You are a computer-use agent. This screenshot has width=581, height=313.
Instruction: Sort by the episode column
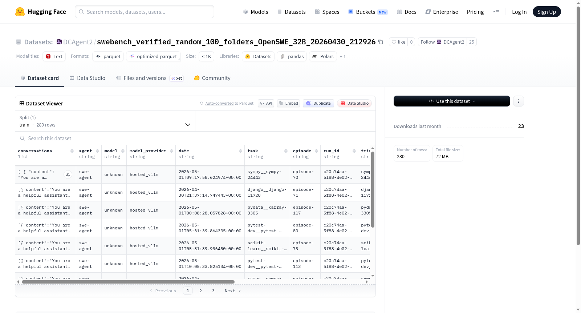pyautogui.click(x=316, y=151)
